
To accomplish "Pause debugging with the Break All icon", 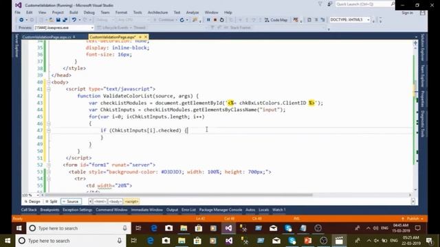I will 208,20.
